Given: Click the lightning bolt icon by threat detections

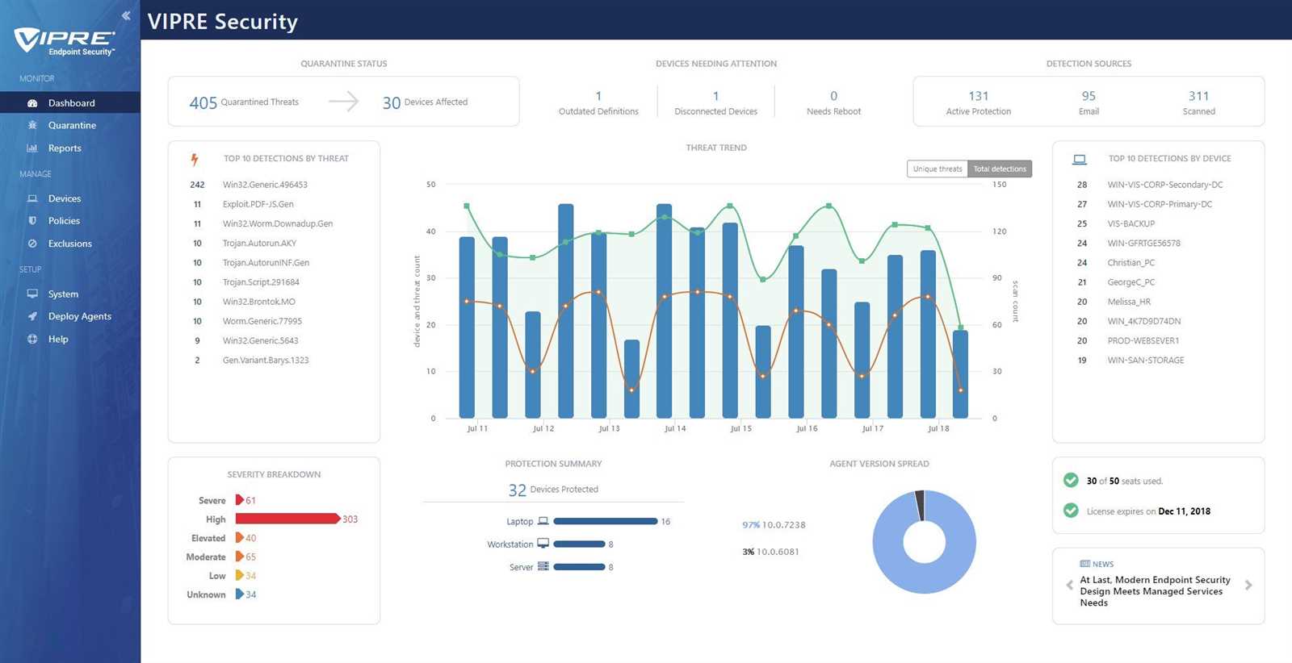Looking at the screenshot, I should coord(195,159).
